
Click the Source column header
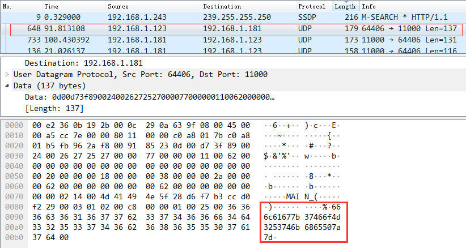[x=118, y=6]
